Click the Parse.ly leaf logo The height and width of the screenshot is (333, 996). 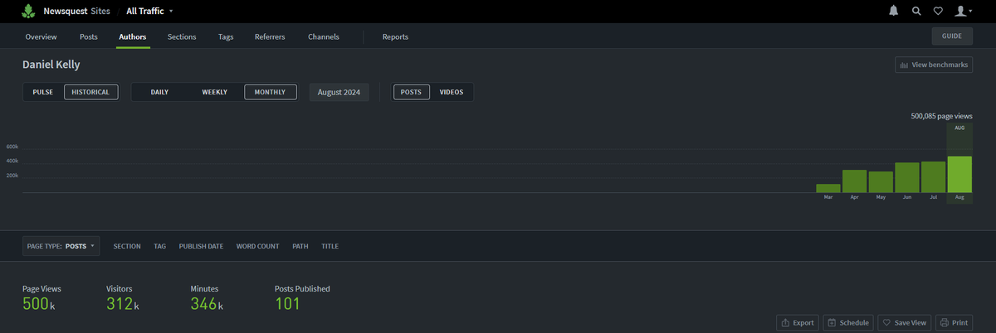point(28,12)
